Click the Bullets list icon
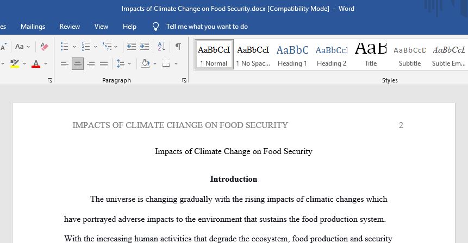 (65, 47)
